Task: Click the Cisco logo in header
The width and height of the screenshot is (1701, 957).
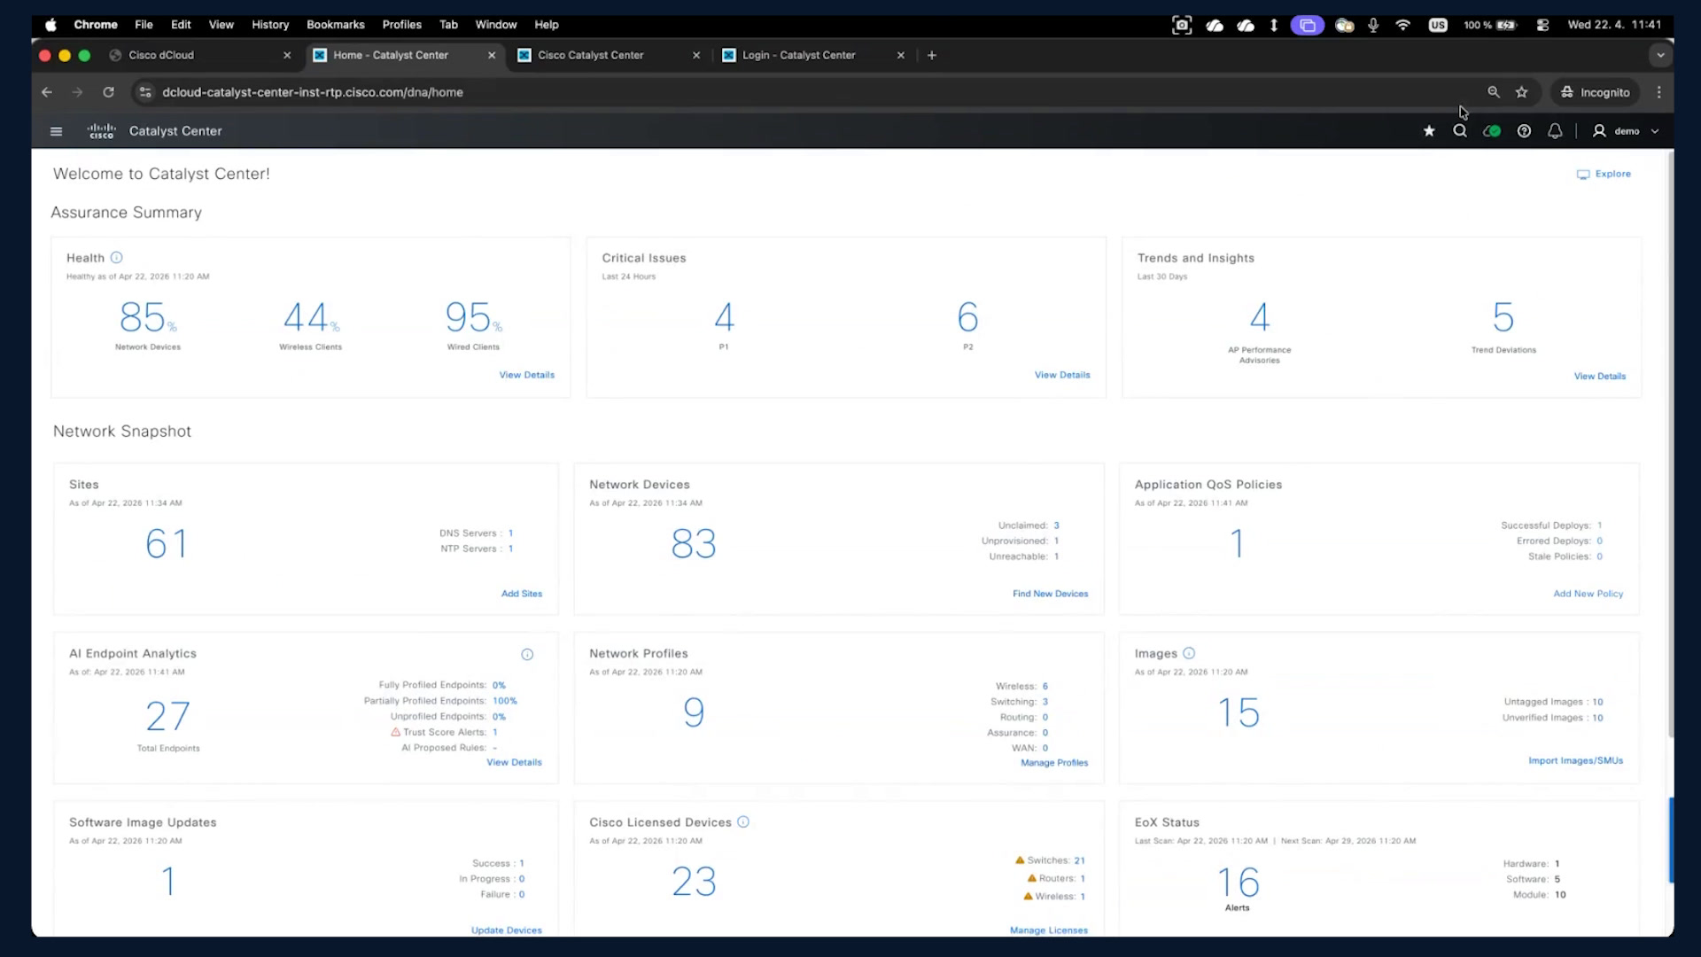Action: [x=102, y=131]
